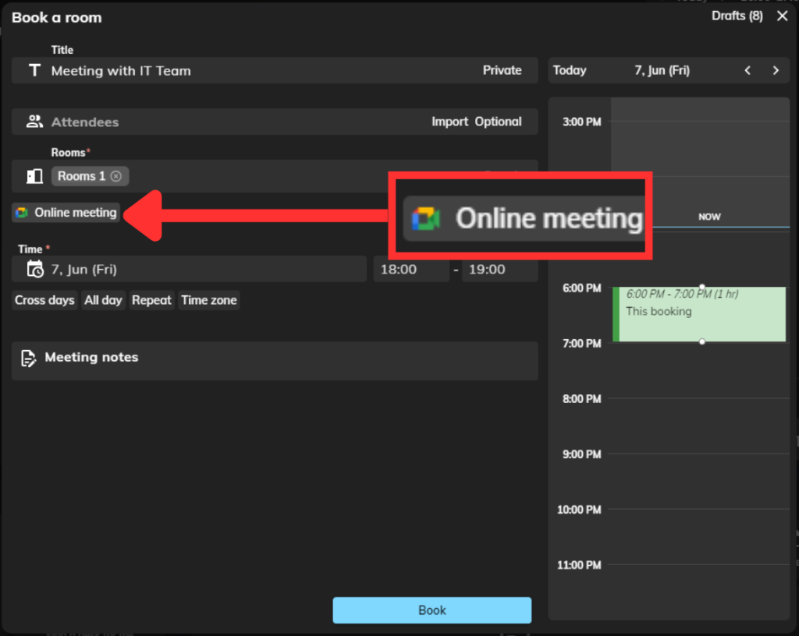Click the title text icon

(34, 70)
